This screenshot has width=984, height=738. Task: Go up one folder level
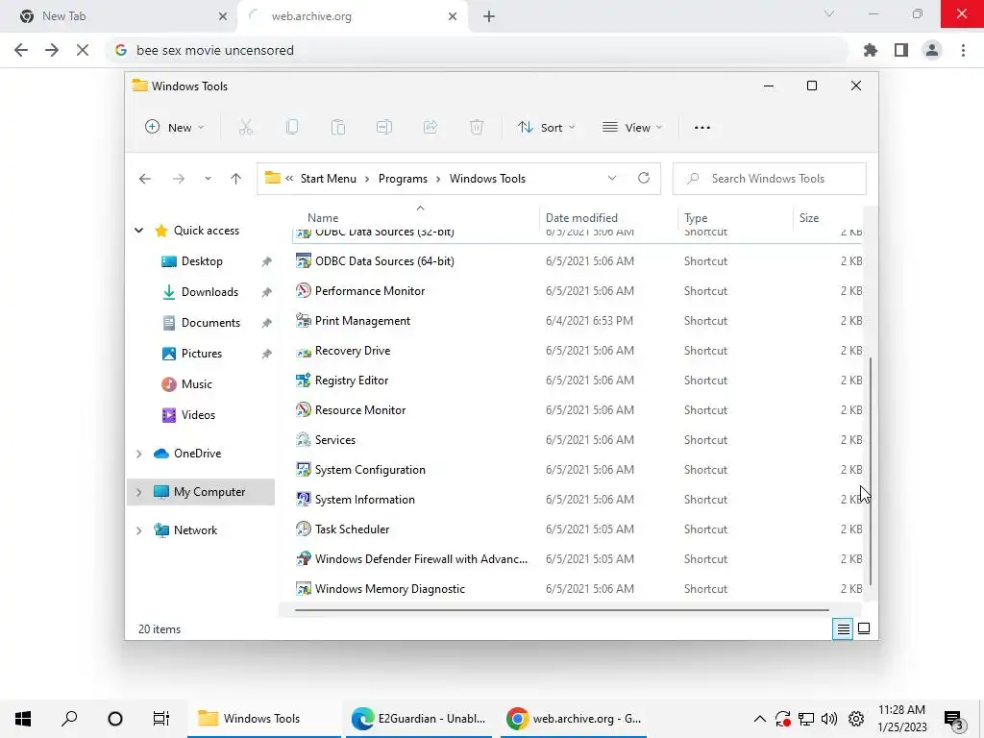point(235,179)
